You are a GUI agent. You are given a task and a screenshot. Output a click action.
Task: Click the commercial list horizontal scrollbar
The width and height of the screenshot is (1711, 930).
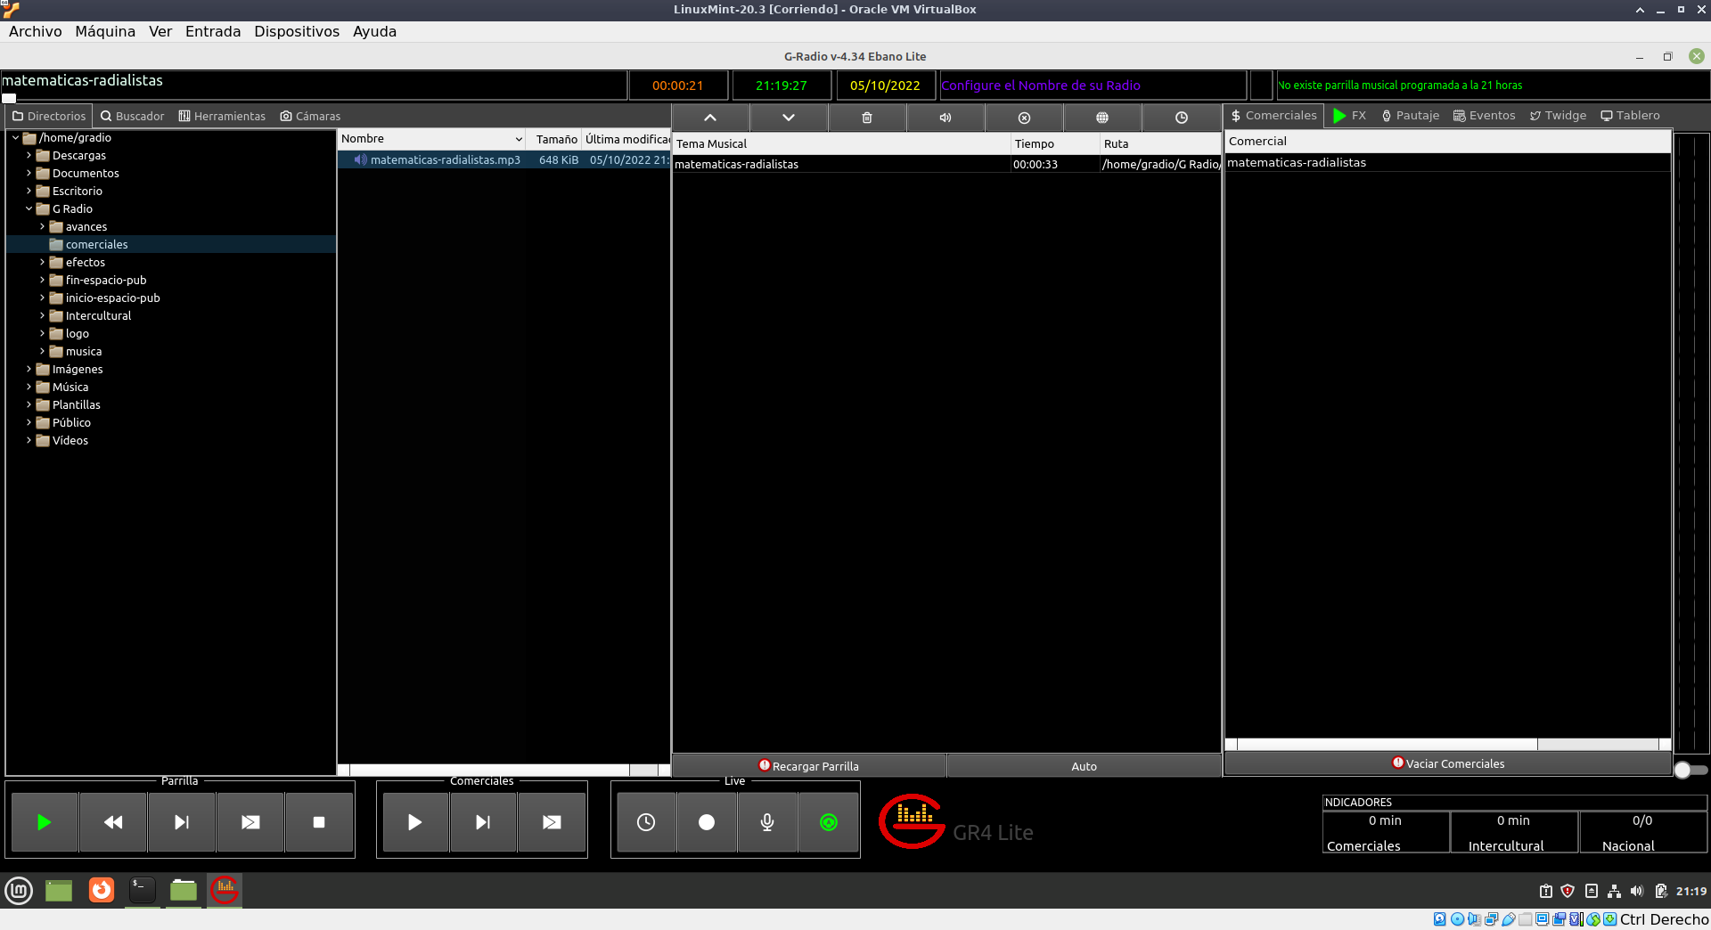pyautogui.click(x=1388, y=744)
